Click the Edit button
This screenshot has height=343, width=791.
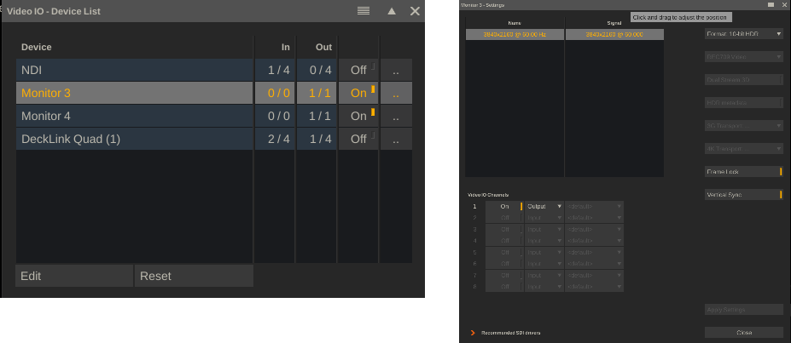(x=74, y=276)
